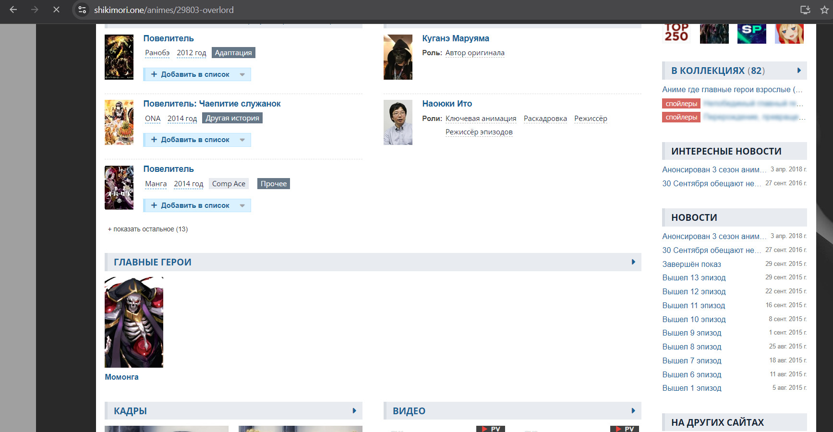Click the arrow icon in Кадры header
This screenshot has width=833, height=432.
click(354, 411)
